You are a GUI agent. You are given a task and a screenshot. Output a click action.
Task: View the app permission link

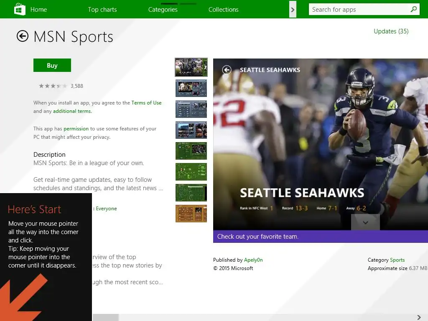[76, 129]
